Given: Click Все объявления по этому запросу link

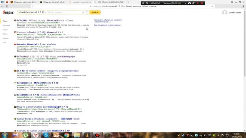Looking at the screenshot, I should pyautogui.click(x=108, y=25).
